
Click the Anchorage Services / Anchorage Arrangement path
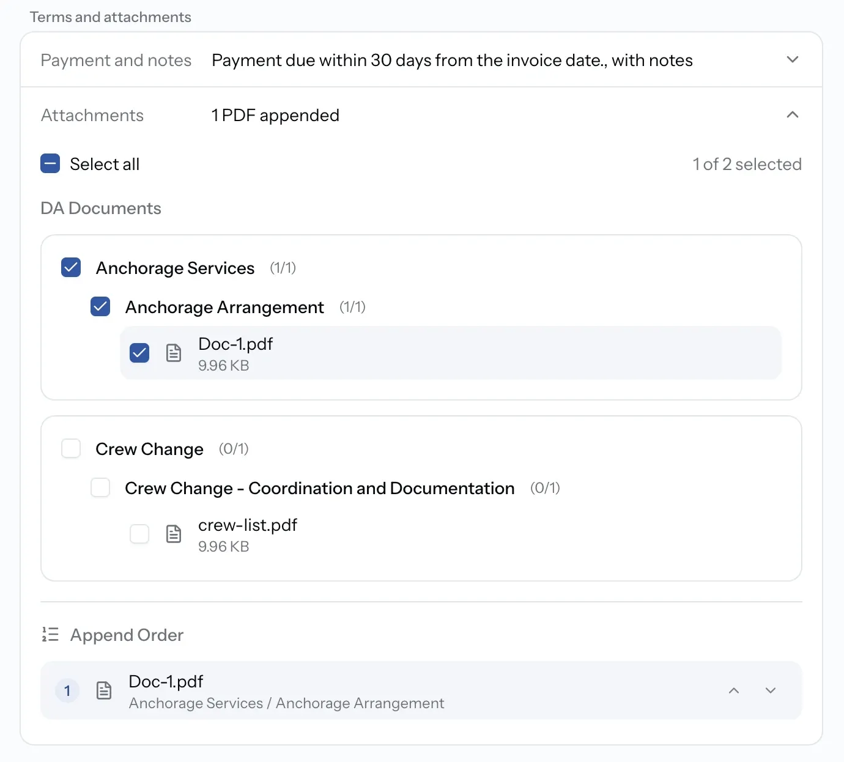point(286,703)
